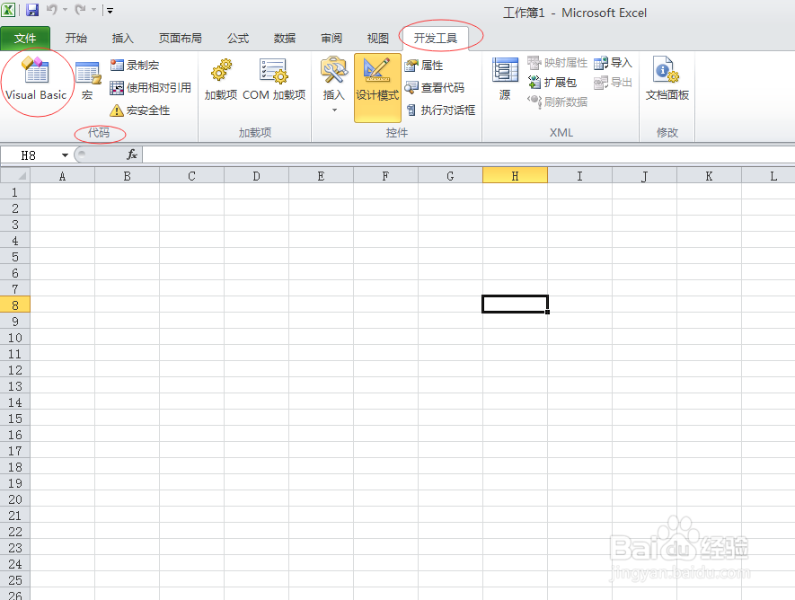Select row 12 header
The width and height of the screenshot is (795, 600).
pyautogui.click(x=15, y=370)
